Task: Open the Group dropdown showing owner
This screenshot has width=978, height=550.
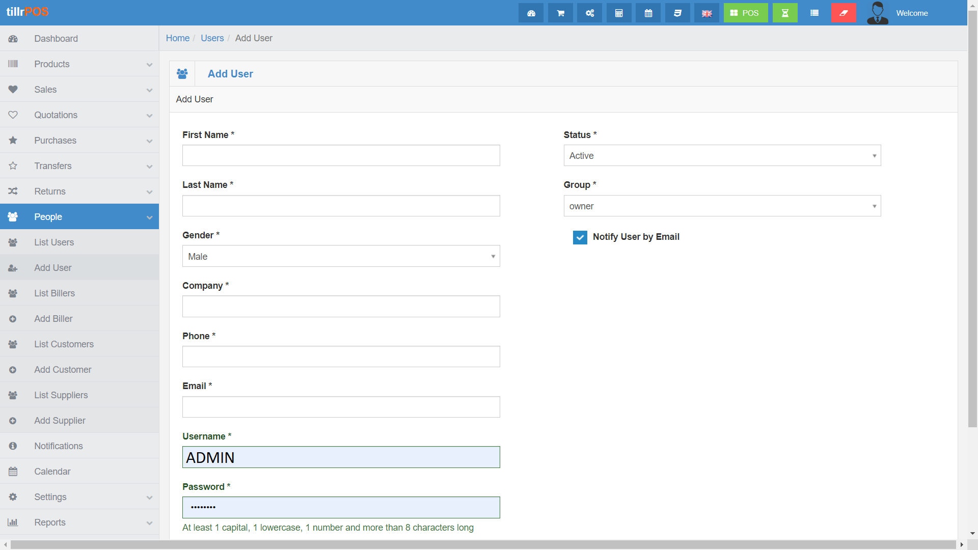Action: coord(722,206)
